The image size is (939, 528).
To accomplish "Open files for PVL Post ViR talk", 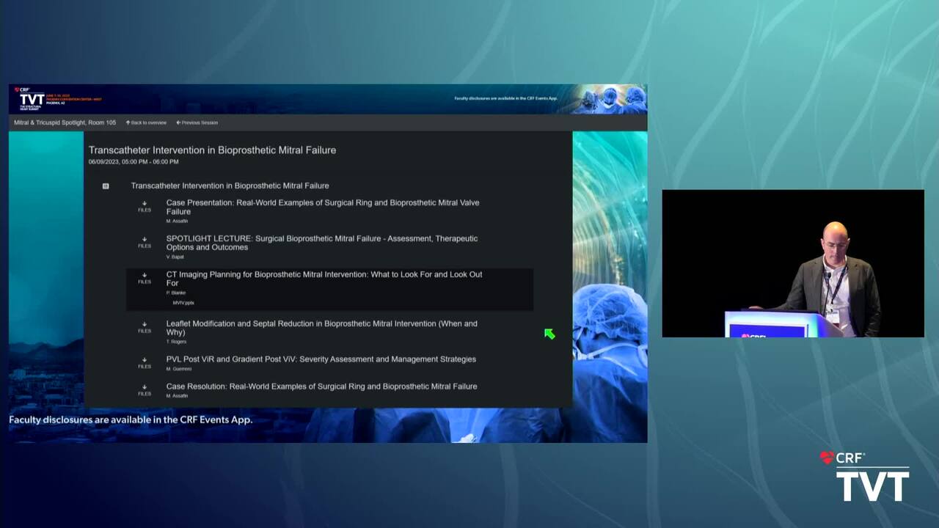I will 145,363.
